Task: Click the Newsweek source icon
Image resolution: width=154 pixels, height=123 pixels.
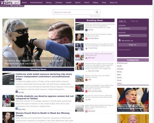Action: [x=86, y=111]
